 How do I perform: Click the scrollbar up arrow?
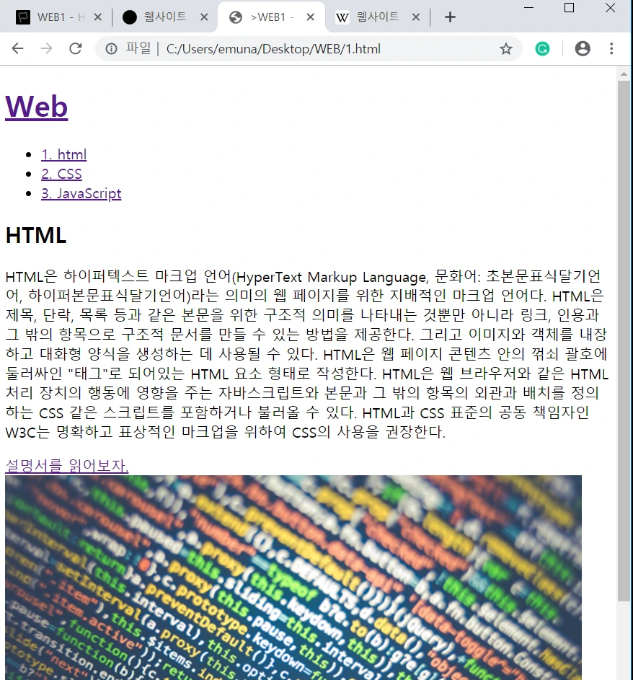point(624,74)
